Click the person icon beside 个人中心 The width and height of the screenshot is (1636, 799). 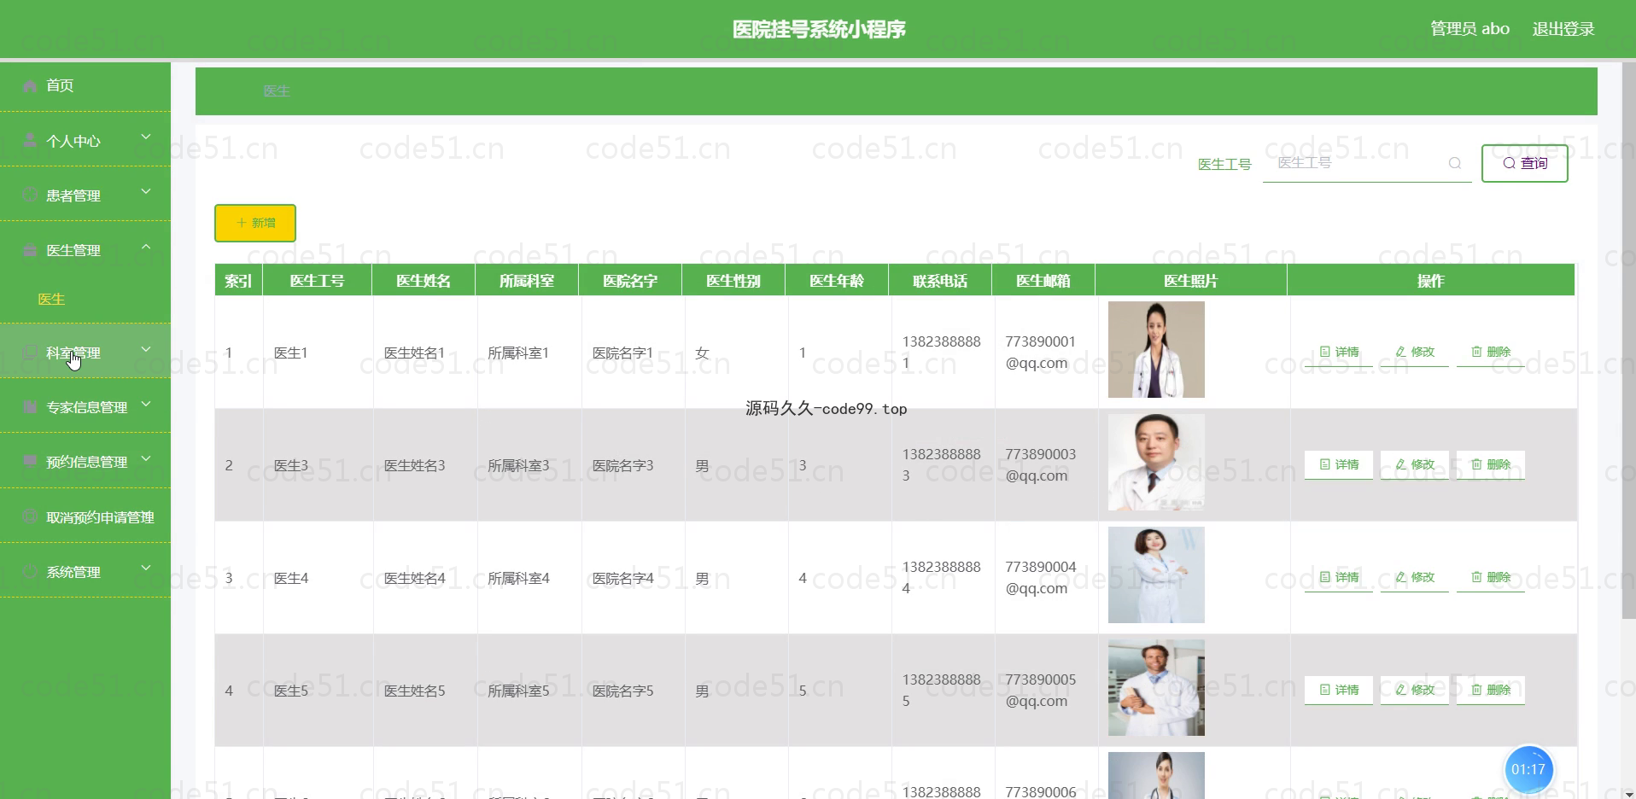(30, 140)
